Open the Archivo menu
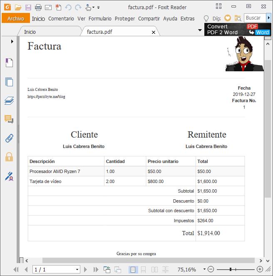273x276 pixels. [16, 18]
